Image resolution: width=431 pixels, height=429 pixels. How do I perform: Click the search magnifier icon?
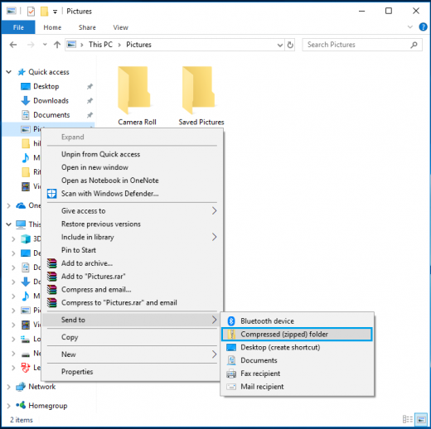414,45
